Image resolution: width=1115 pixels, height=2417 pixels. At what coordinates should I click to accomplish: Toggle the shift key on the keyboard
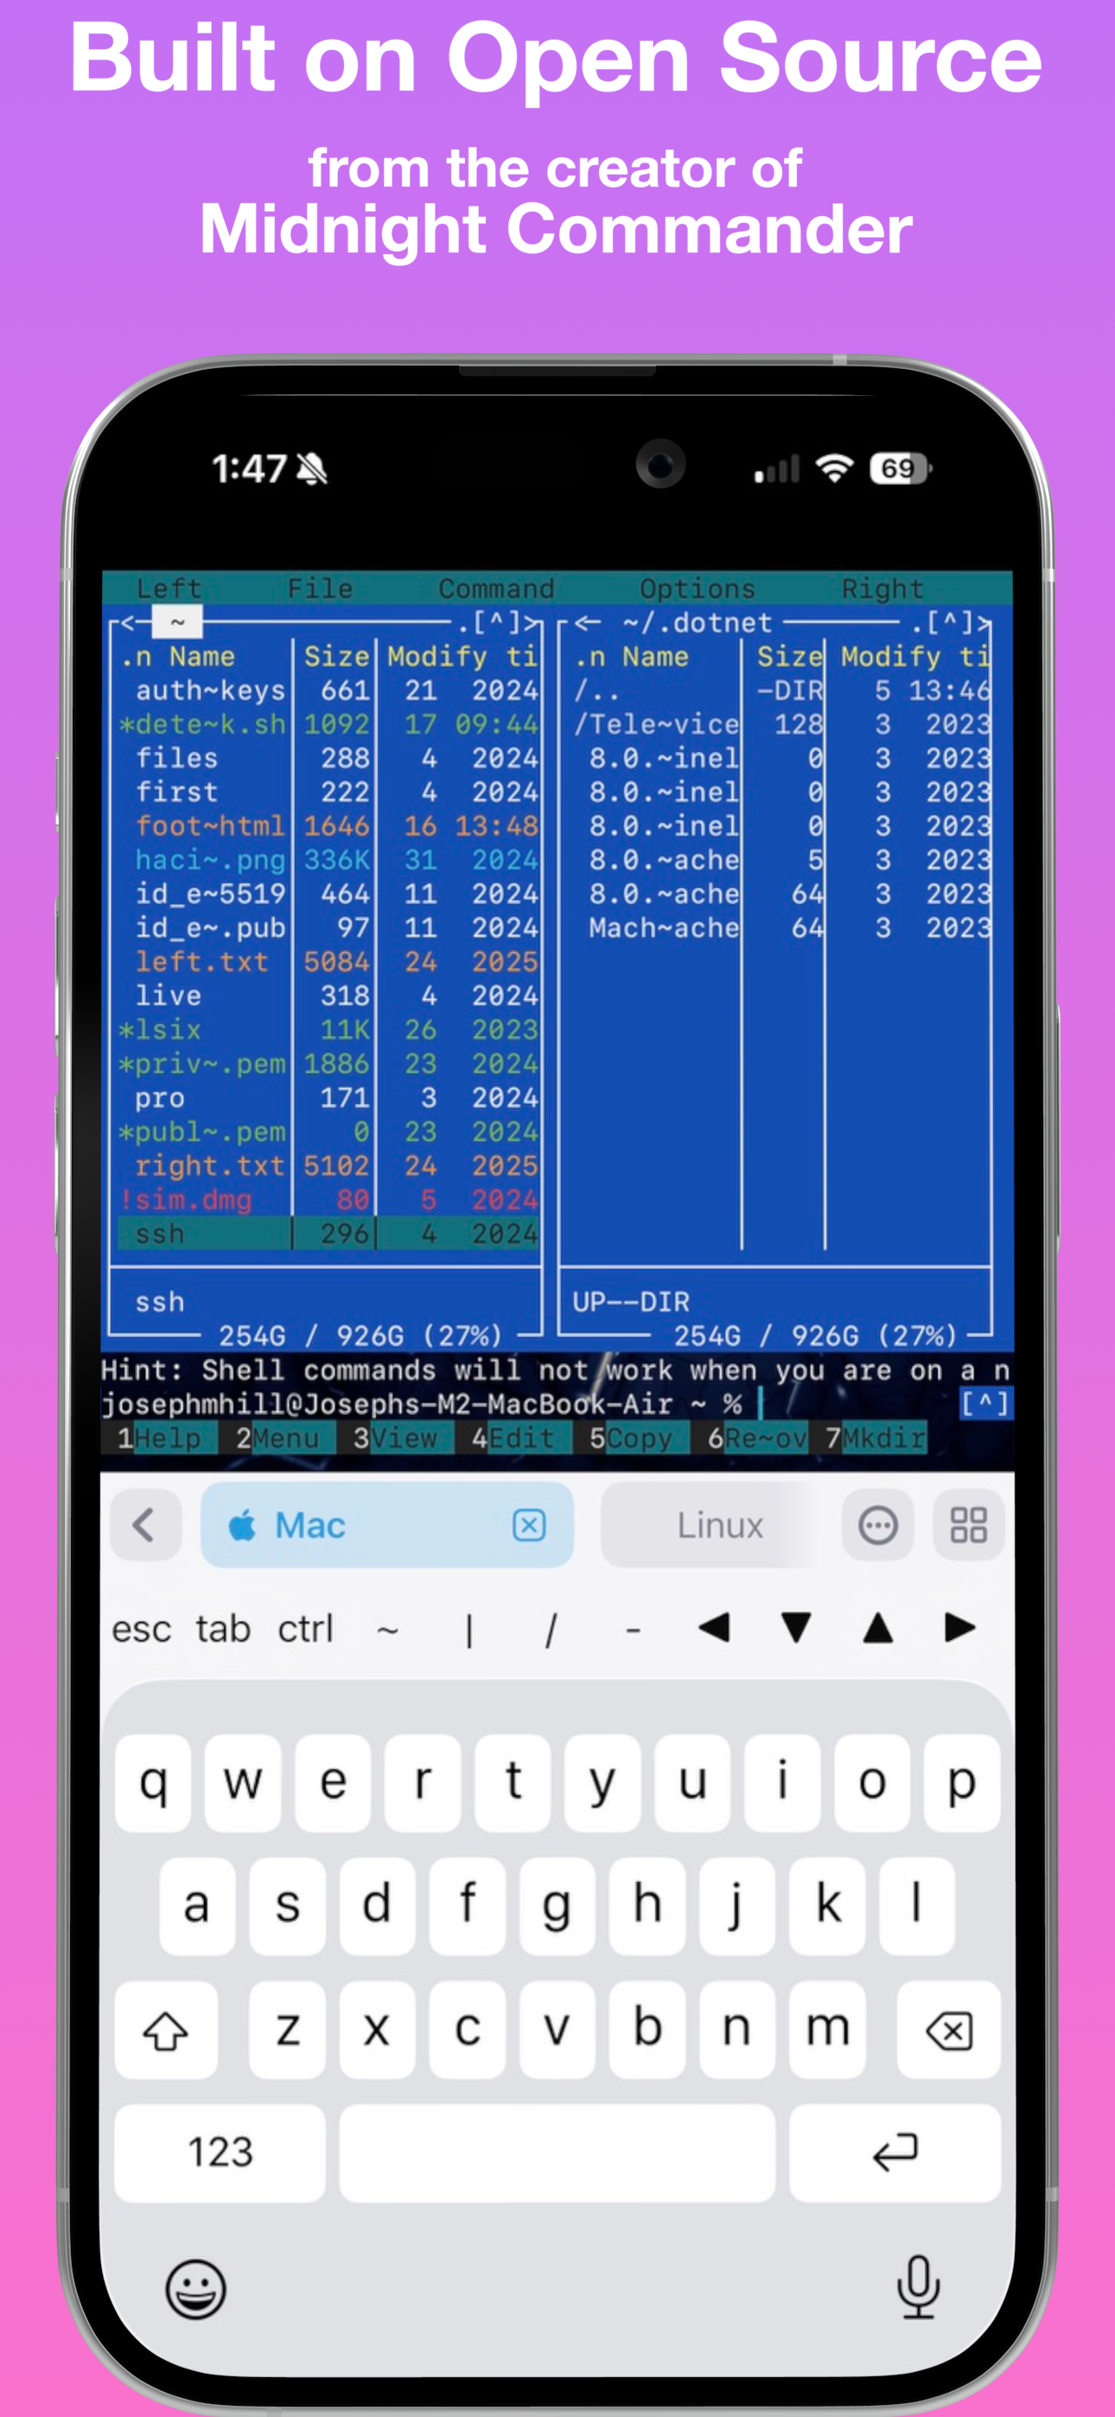[166, 2031]
